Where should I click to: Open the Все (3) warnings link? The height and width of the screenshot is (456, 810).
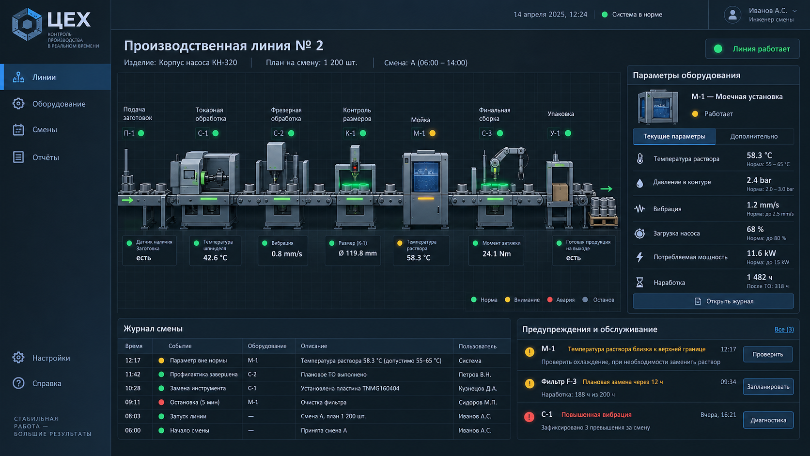(x=784, y=330)
